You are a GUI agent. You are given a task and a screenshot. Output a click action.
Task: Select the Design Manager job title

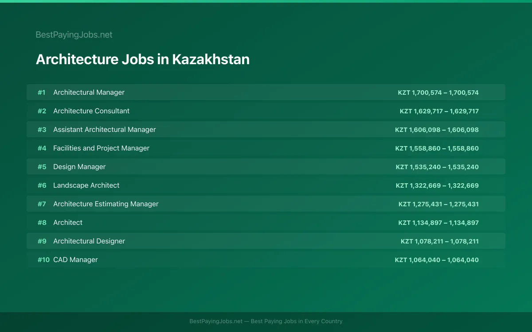coord(79,167)
